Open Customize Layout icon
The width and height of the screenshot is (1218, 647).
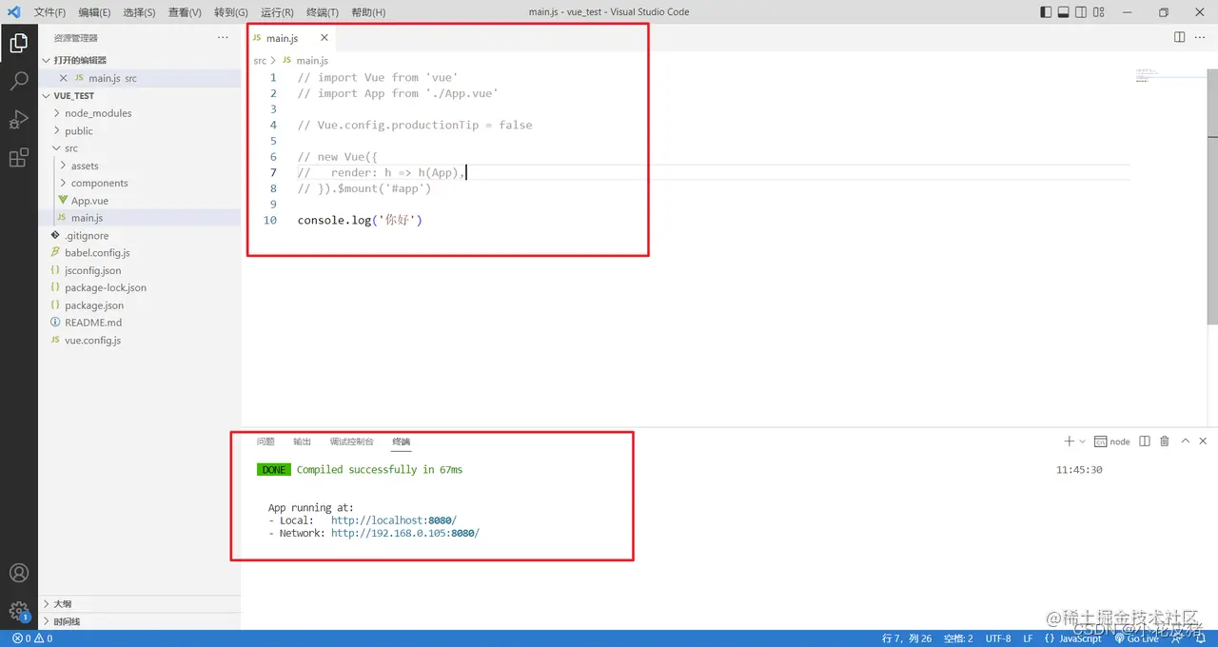(x=1099, y=12)
